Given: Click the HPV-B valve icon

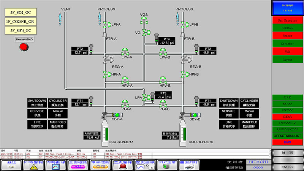Looking at the screenshot, I should (164, 80).
